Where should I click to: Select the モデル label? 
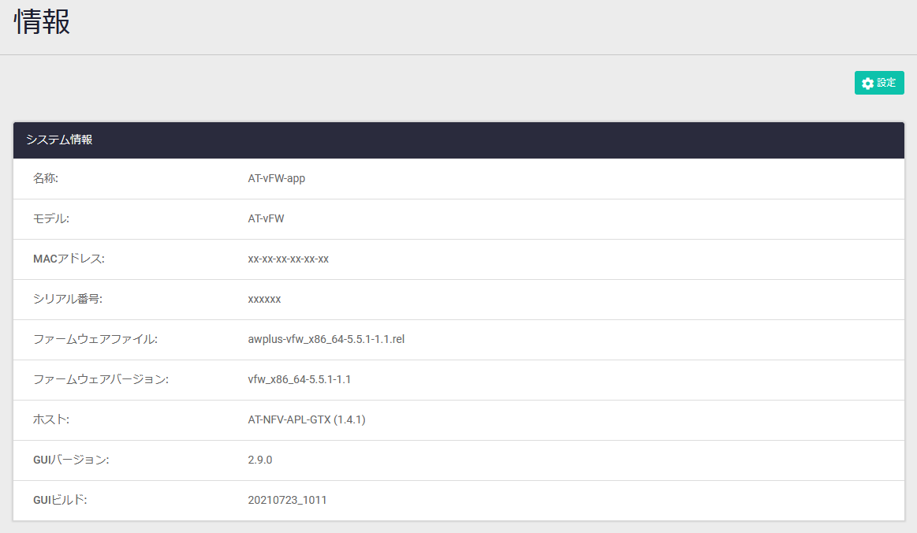(x=51, y=218)
